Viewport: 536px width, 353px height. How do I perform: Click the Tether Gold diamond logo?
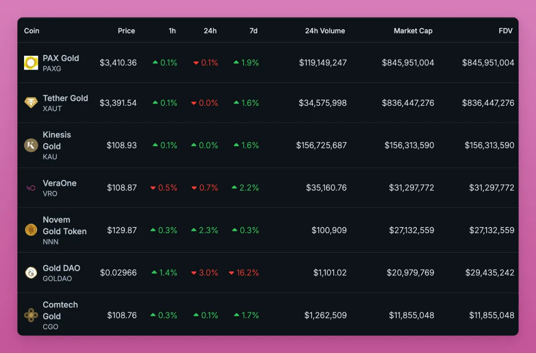(31, 103)
